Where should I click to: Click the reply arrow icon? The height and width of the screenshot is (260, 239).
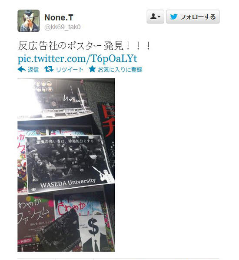click(x=21, y=69)
